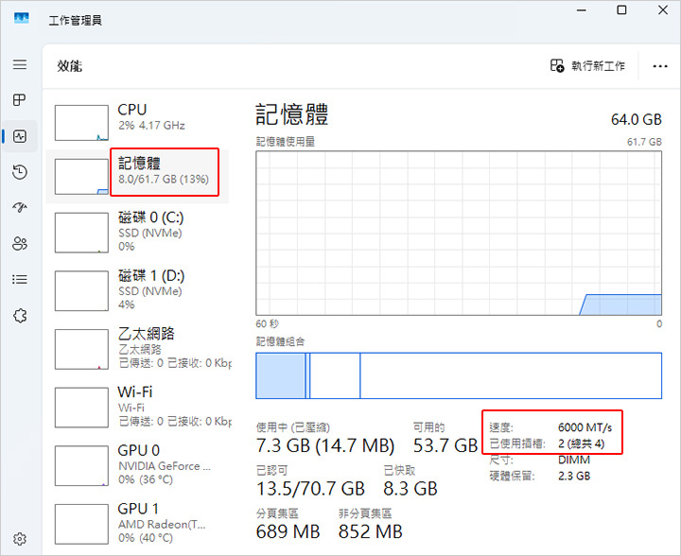The width and height of the screenshot is (681, 556).
Task: Select GPU 0 NVIDIA GeForce item
Action: pos(137,465)
